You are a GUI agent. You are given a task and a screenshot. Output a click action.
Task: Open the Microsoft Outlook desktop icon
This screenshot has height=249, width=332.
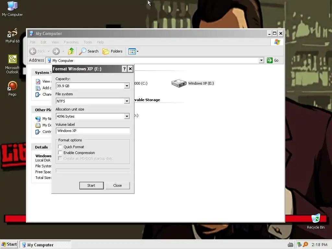point(12,64)
